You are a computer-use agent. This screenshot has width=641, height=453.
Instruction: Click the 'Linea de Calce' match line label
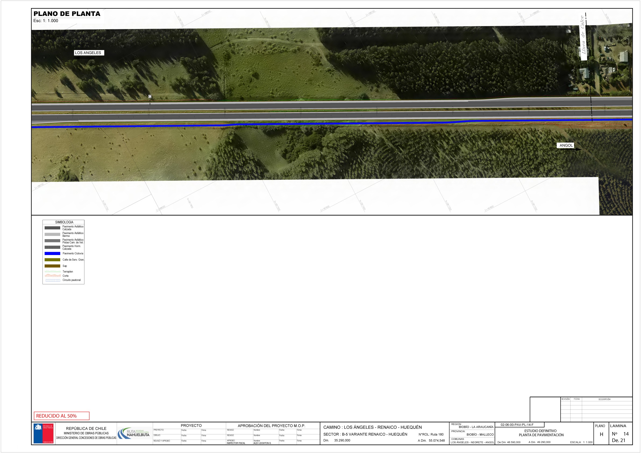583,35
